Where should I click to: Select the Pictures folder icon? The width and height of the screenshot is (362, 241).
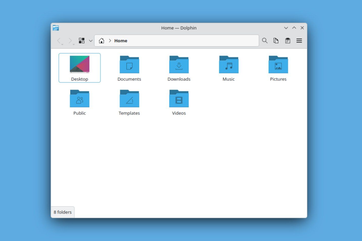[x=278, y=64]
